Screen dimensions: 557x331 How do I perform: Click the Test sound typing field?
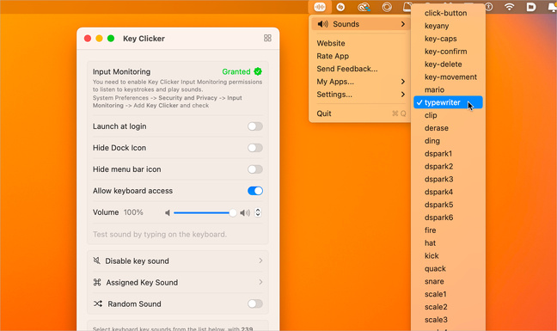(x=178, y=235)
